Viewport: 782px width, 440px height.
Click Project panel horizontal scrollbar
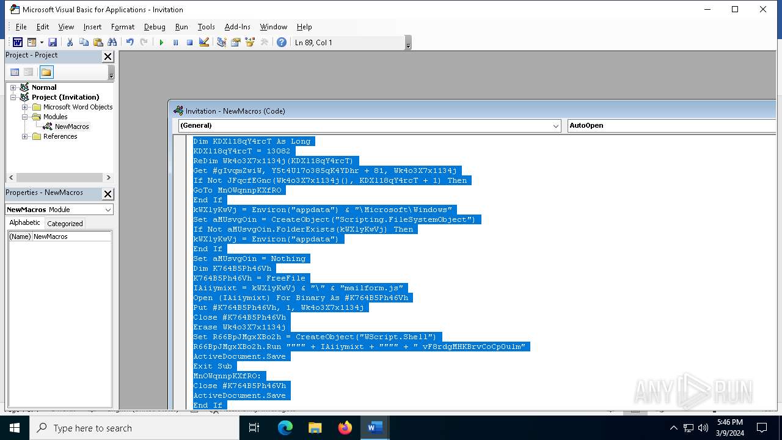(60, 177)
